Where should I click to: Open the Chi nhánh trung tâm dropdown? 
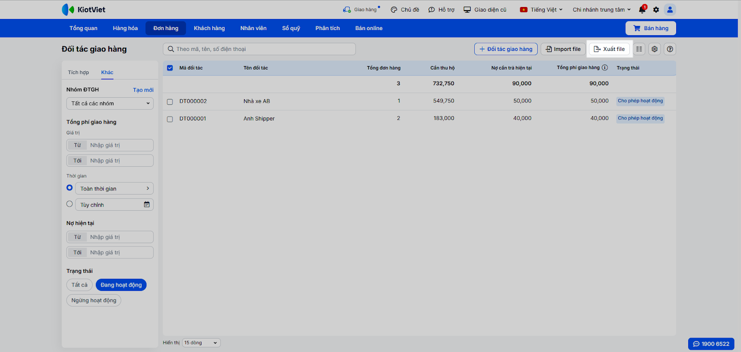tap(602, 10)
